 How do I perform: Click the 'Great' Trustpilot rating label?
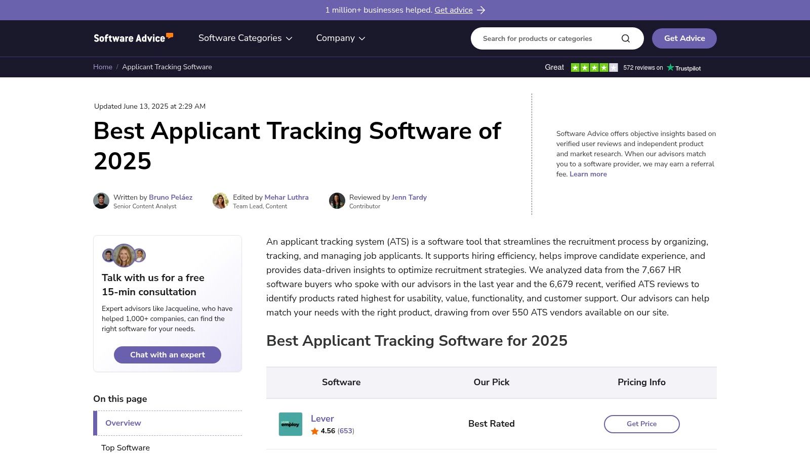coord(554,67)
